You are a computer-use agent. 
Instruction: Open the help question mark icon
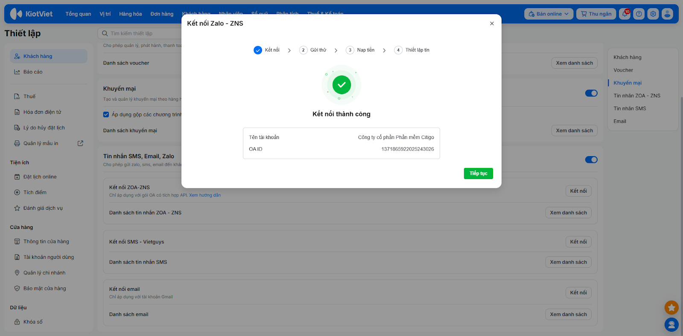pyautogui.click(x=639, y=14)
